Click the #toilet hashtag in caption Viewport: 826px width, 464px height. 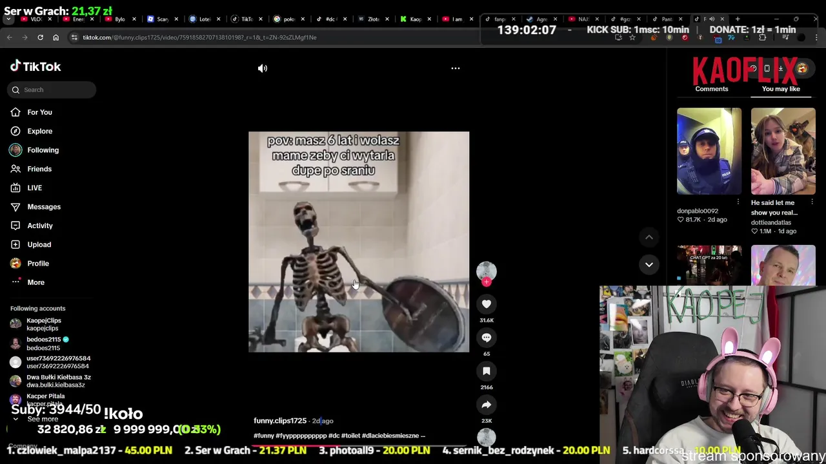tap(350, 436)
